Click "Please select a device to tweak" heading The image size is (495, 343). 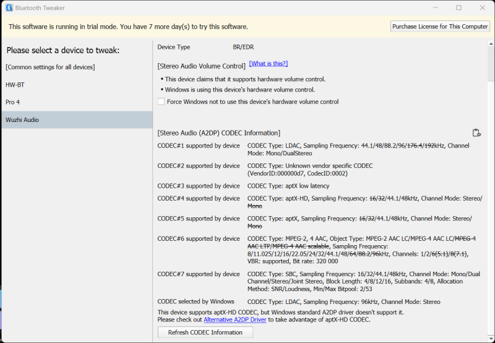(63, 50)
